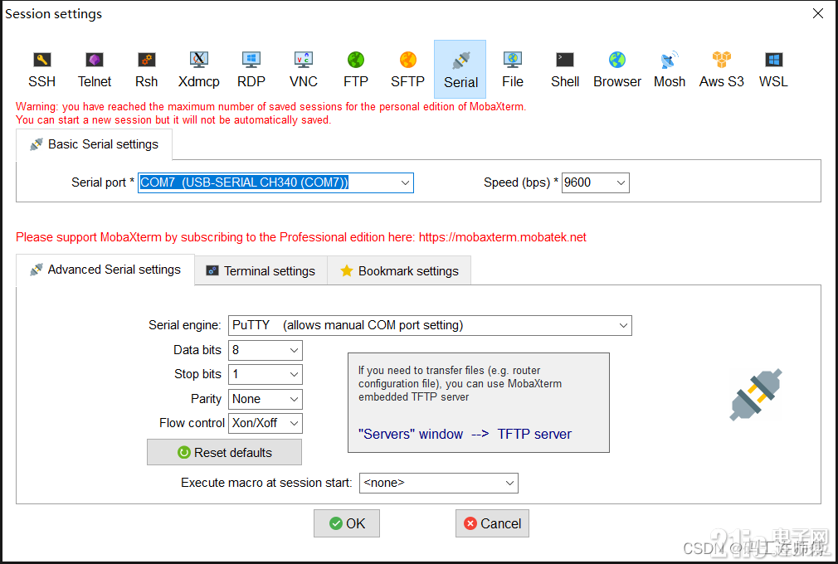Open the Serial port dropdown

[x=275, y=182]
